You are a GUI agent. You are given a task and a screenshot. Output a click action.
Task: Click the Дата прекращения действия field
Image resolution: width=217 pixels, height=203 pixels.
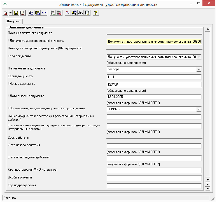[154, 158]
